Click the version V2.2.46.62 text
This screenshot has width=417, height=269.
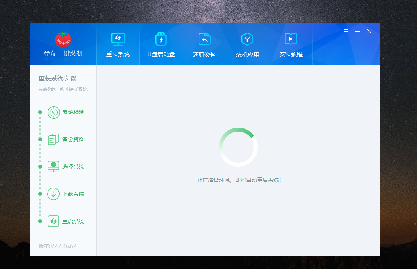[58, 246]
